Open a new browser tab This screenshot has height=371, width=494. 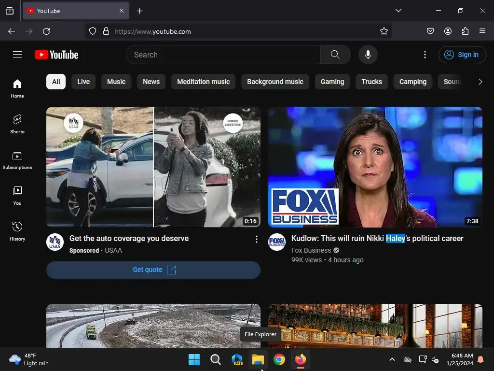pos(139,11)
